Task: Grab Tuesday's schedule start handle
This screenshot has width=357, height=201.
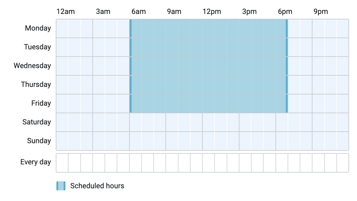Action: click(x=130, y=47)
